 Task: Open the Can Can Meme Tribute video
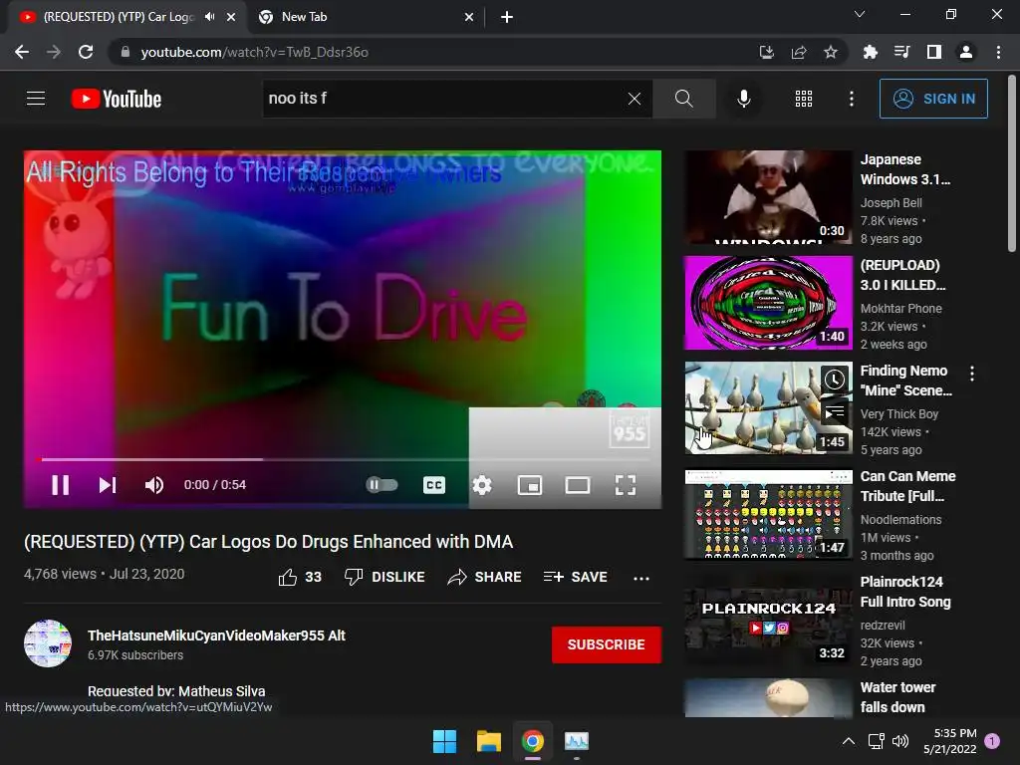point(768,514)
